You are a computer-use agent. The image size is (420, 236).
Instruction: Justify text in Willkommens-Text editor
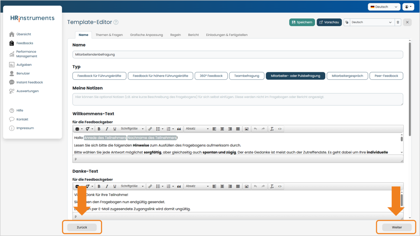pyautogui.click(x=238, y=129)
